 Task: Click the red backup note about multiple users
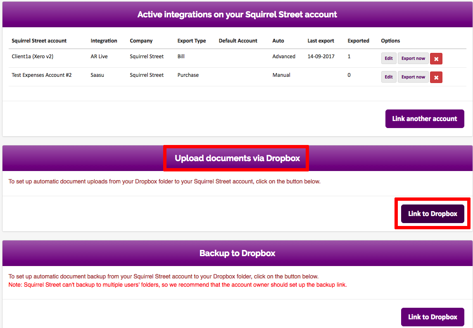pyautogui.click(x=178, y=285)
